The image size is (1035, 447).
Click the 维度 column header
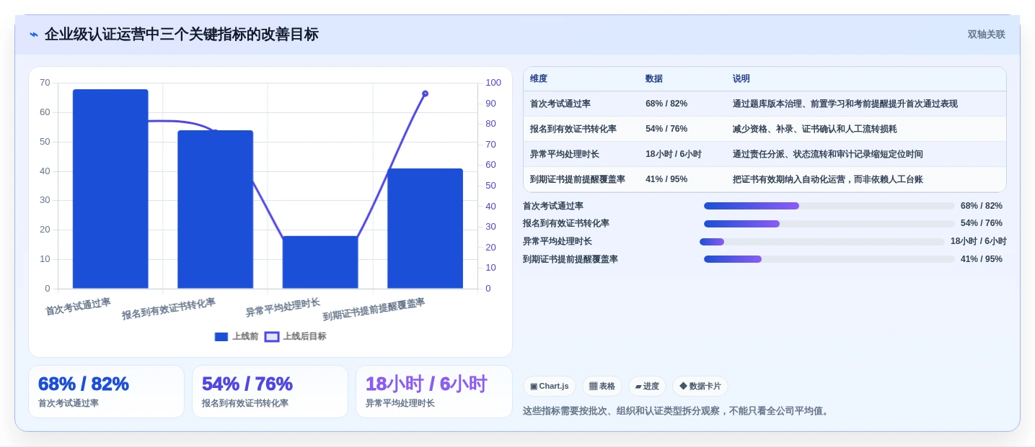539,78
